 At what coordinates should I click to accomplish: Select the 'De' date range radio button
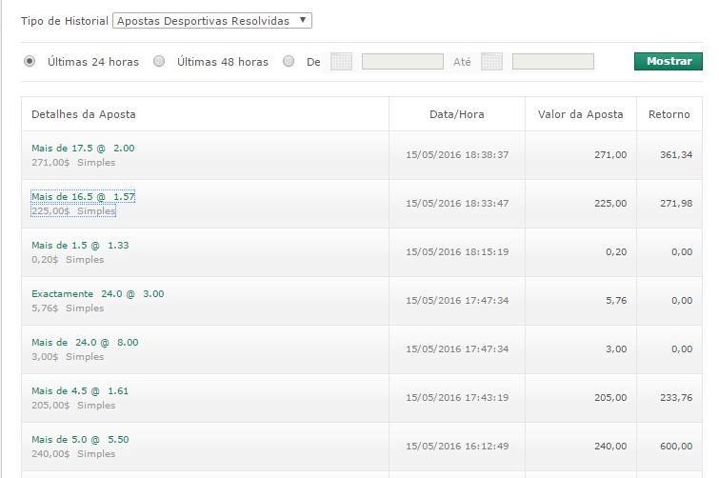click(289, 61)
